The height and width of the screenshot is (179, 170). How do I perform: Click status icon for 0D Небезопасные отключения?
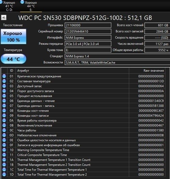4,135
